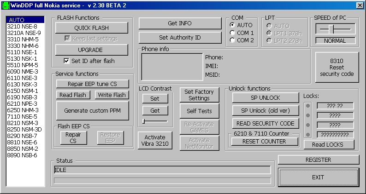366x194 pixels.
Task: Click SP Unlock (old ver) button
Action: (x=266, y=111)
